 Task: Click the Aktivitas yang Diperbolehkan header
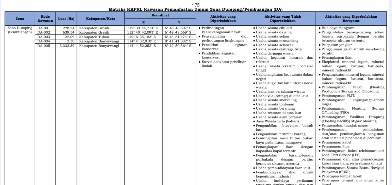point(223,19)
